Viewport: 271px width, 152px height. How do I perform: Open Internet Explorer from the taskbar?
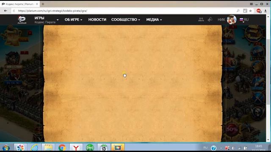tap(34, 148)
